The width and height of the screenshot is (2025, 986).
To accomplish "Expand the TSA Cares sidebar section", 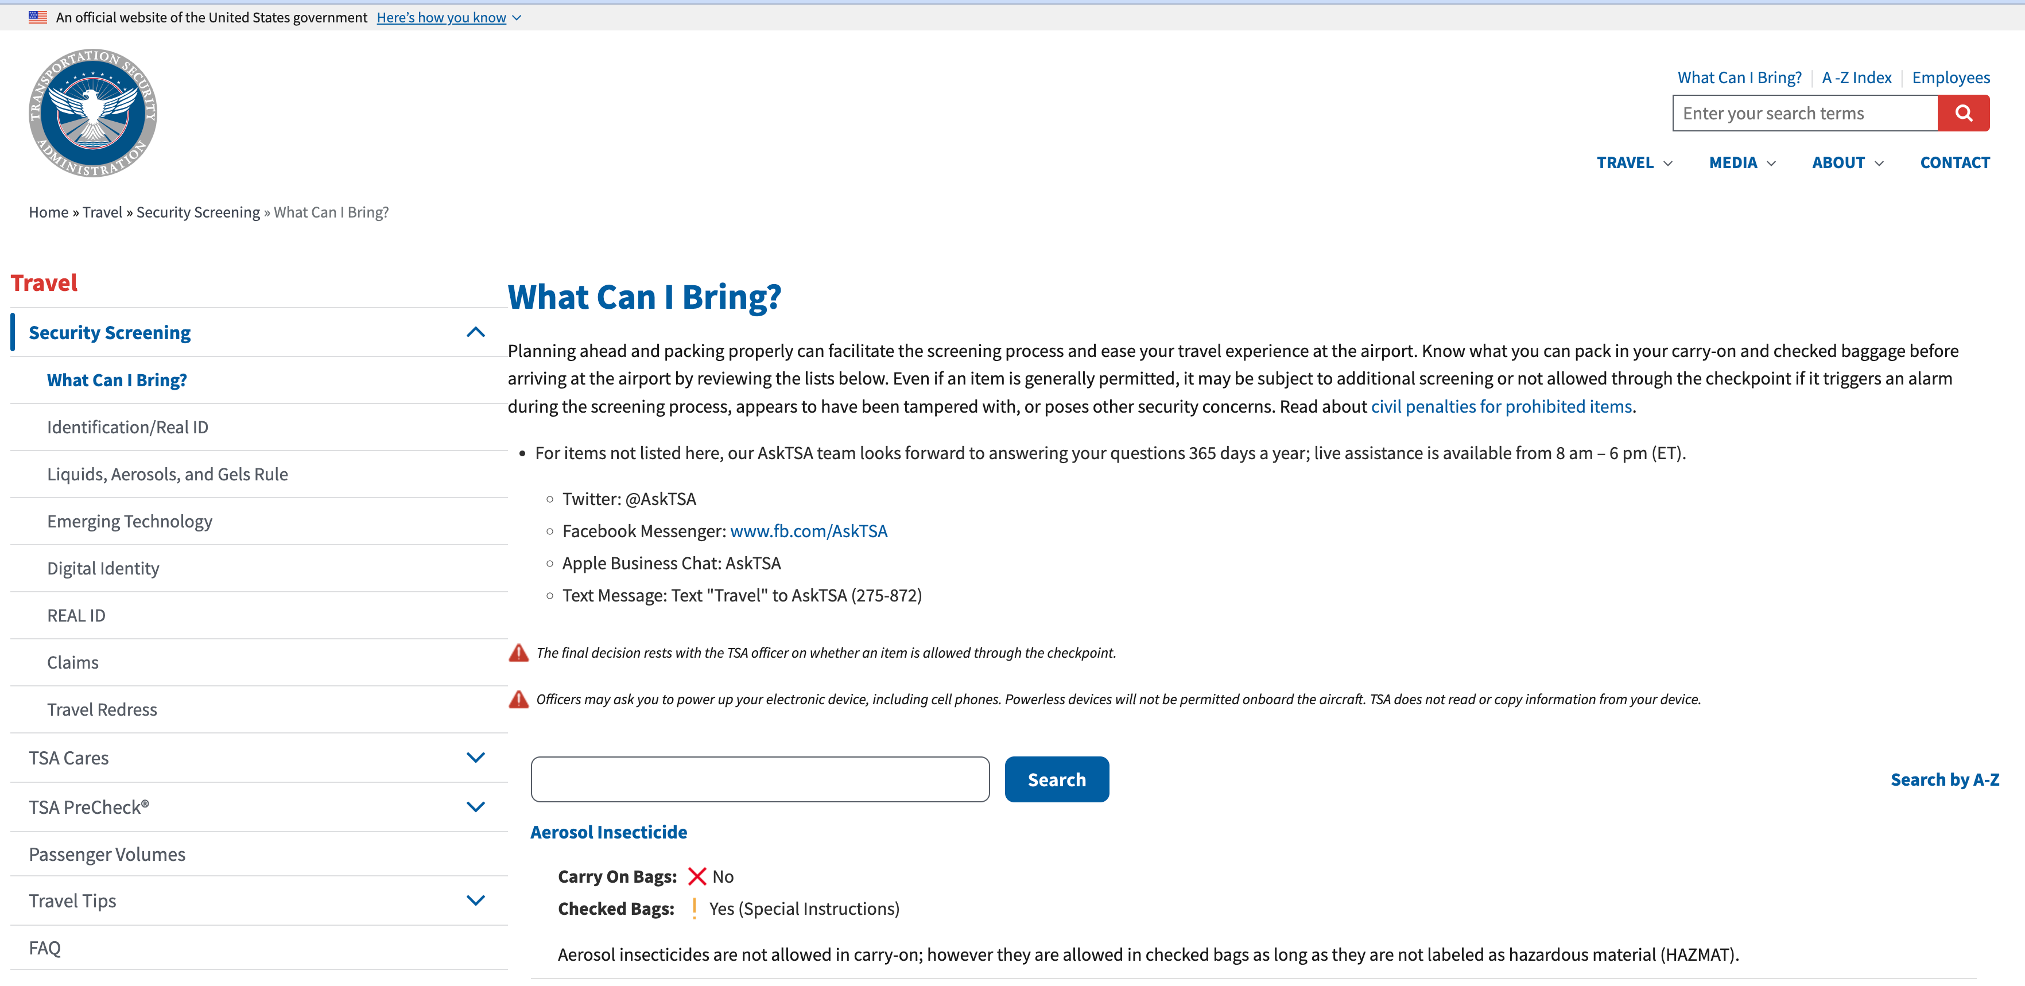I will 476,758.
